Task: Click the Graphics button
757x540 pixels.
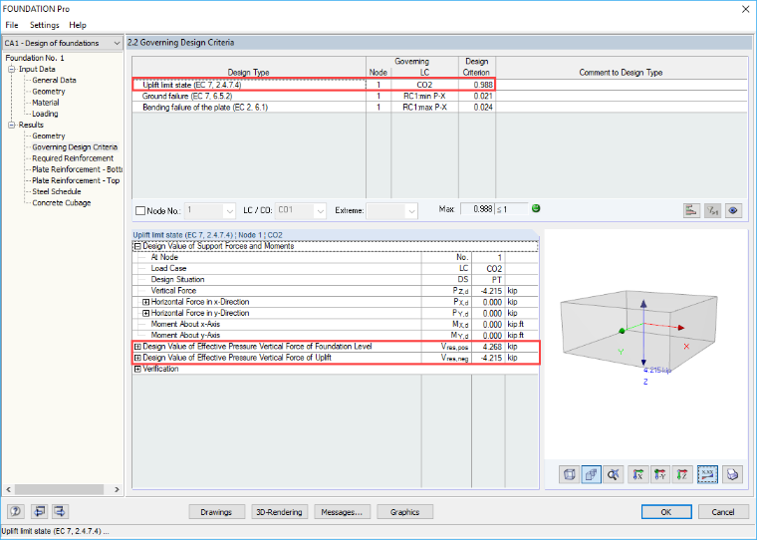Action: pos(404,512)
